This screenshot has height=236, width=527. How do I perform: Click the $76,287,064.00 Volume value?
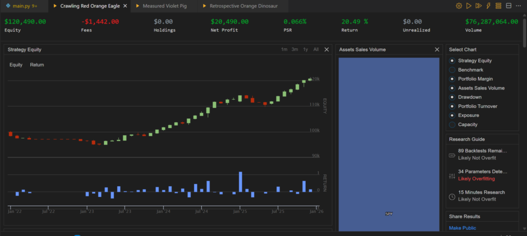tap(491, 22)
